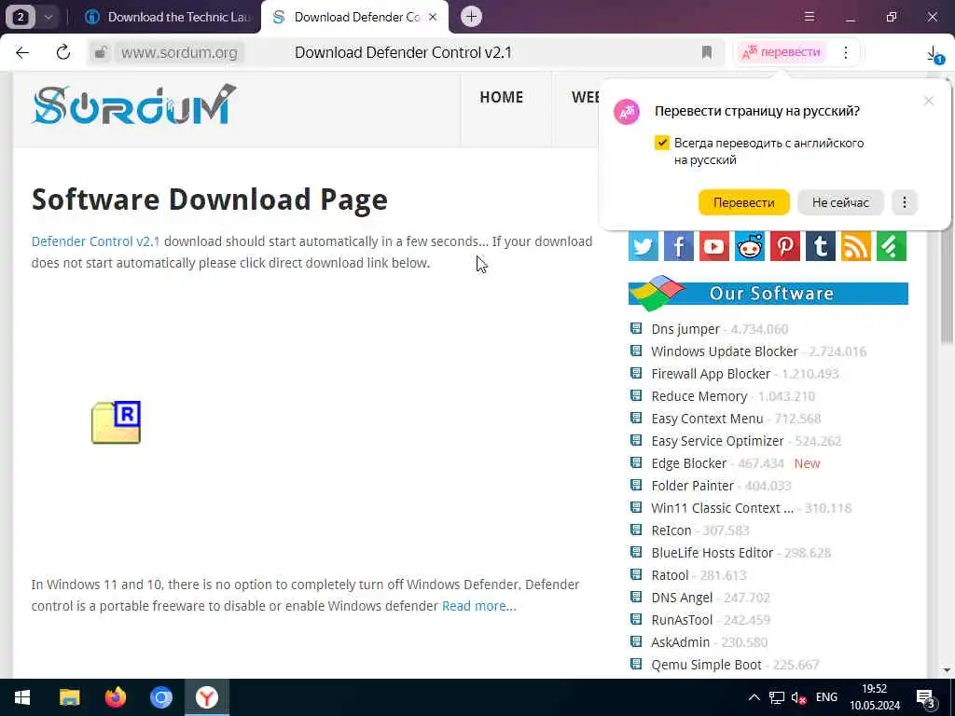Open the Tumblr social icon
Image resolution: width=955 pixels, height=716 pixels.
(x=821, y=246)
